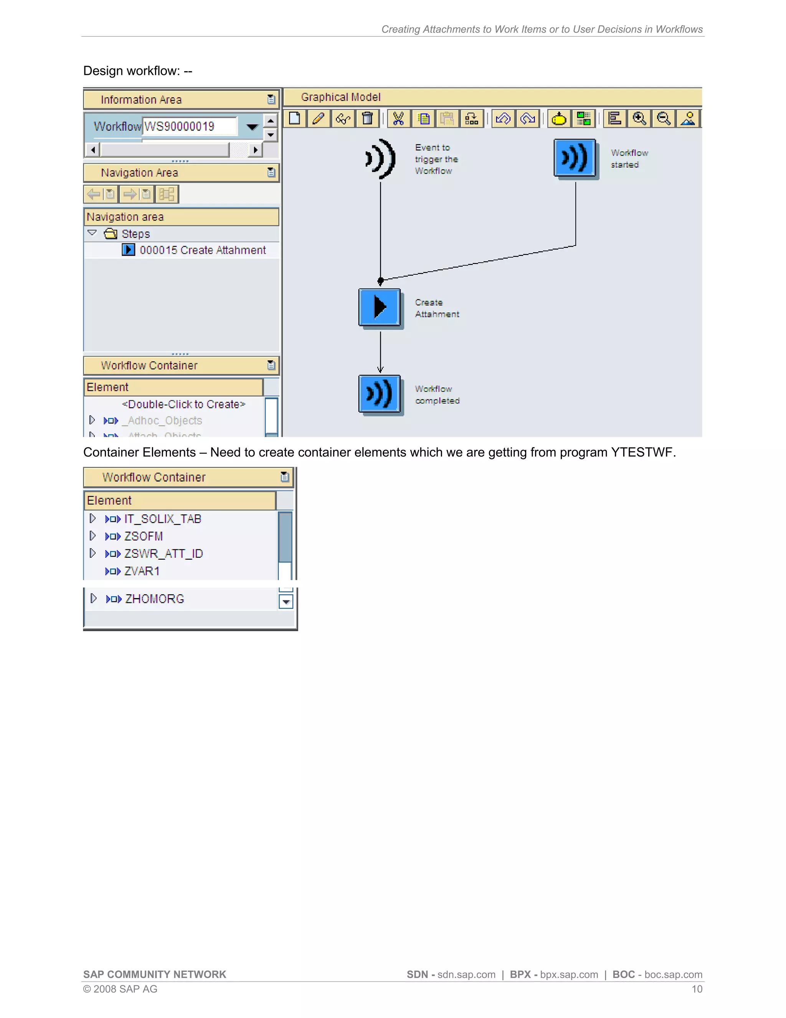The image size is (786, 1018).
Task: Click the pencil Change icon
Action: 319,119
